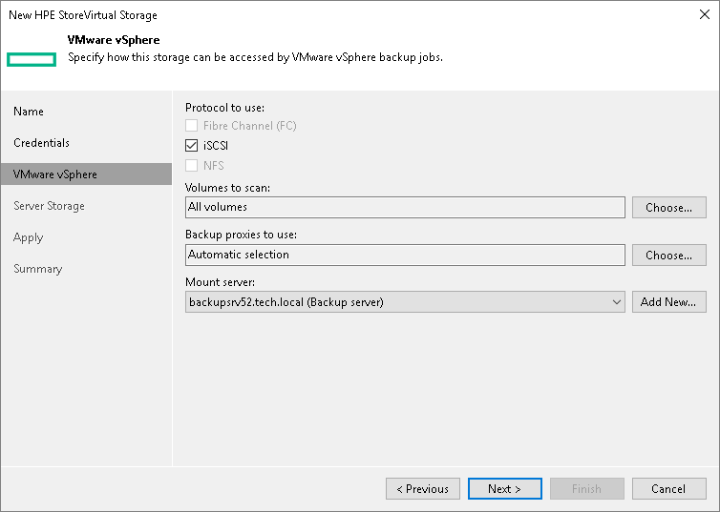Select the Summary wizard step
This screenshot has width=720, height=512.
37,269
